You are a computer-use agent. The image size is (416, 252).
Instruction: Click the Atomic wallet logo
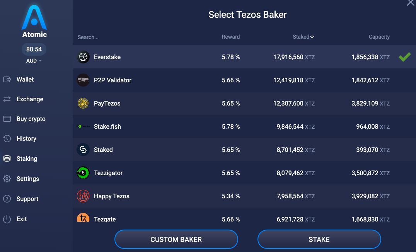[x=34, y=21]
